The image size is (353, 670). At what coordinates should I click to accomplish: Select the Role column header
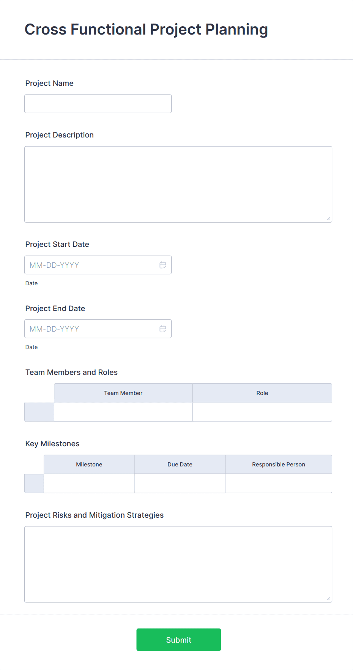click(262, 393)
